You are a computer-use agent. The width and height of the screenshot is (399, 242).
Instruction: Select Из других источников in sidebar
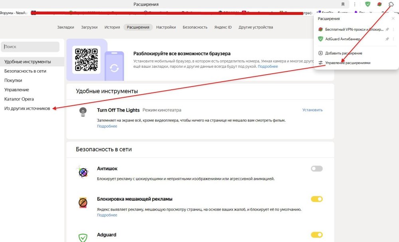[x=27, y=108]
